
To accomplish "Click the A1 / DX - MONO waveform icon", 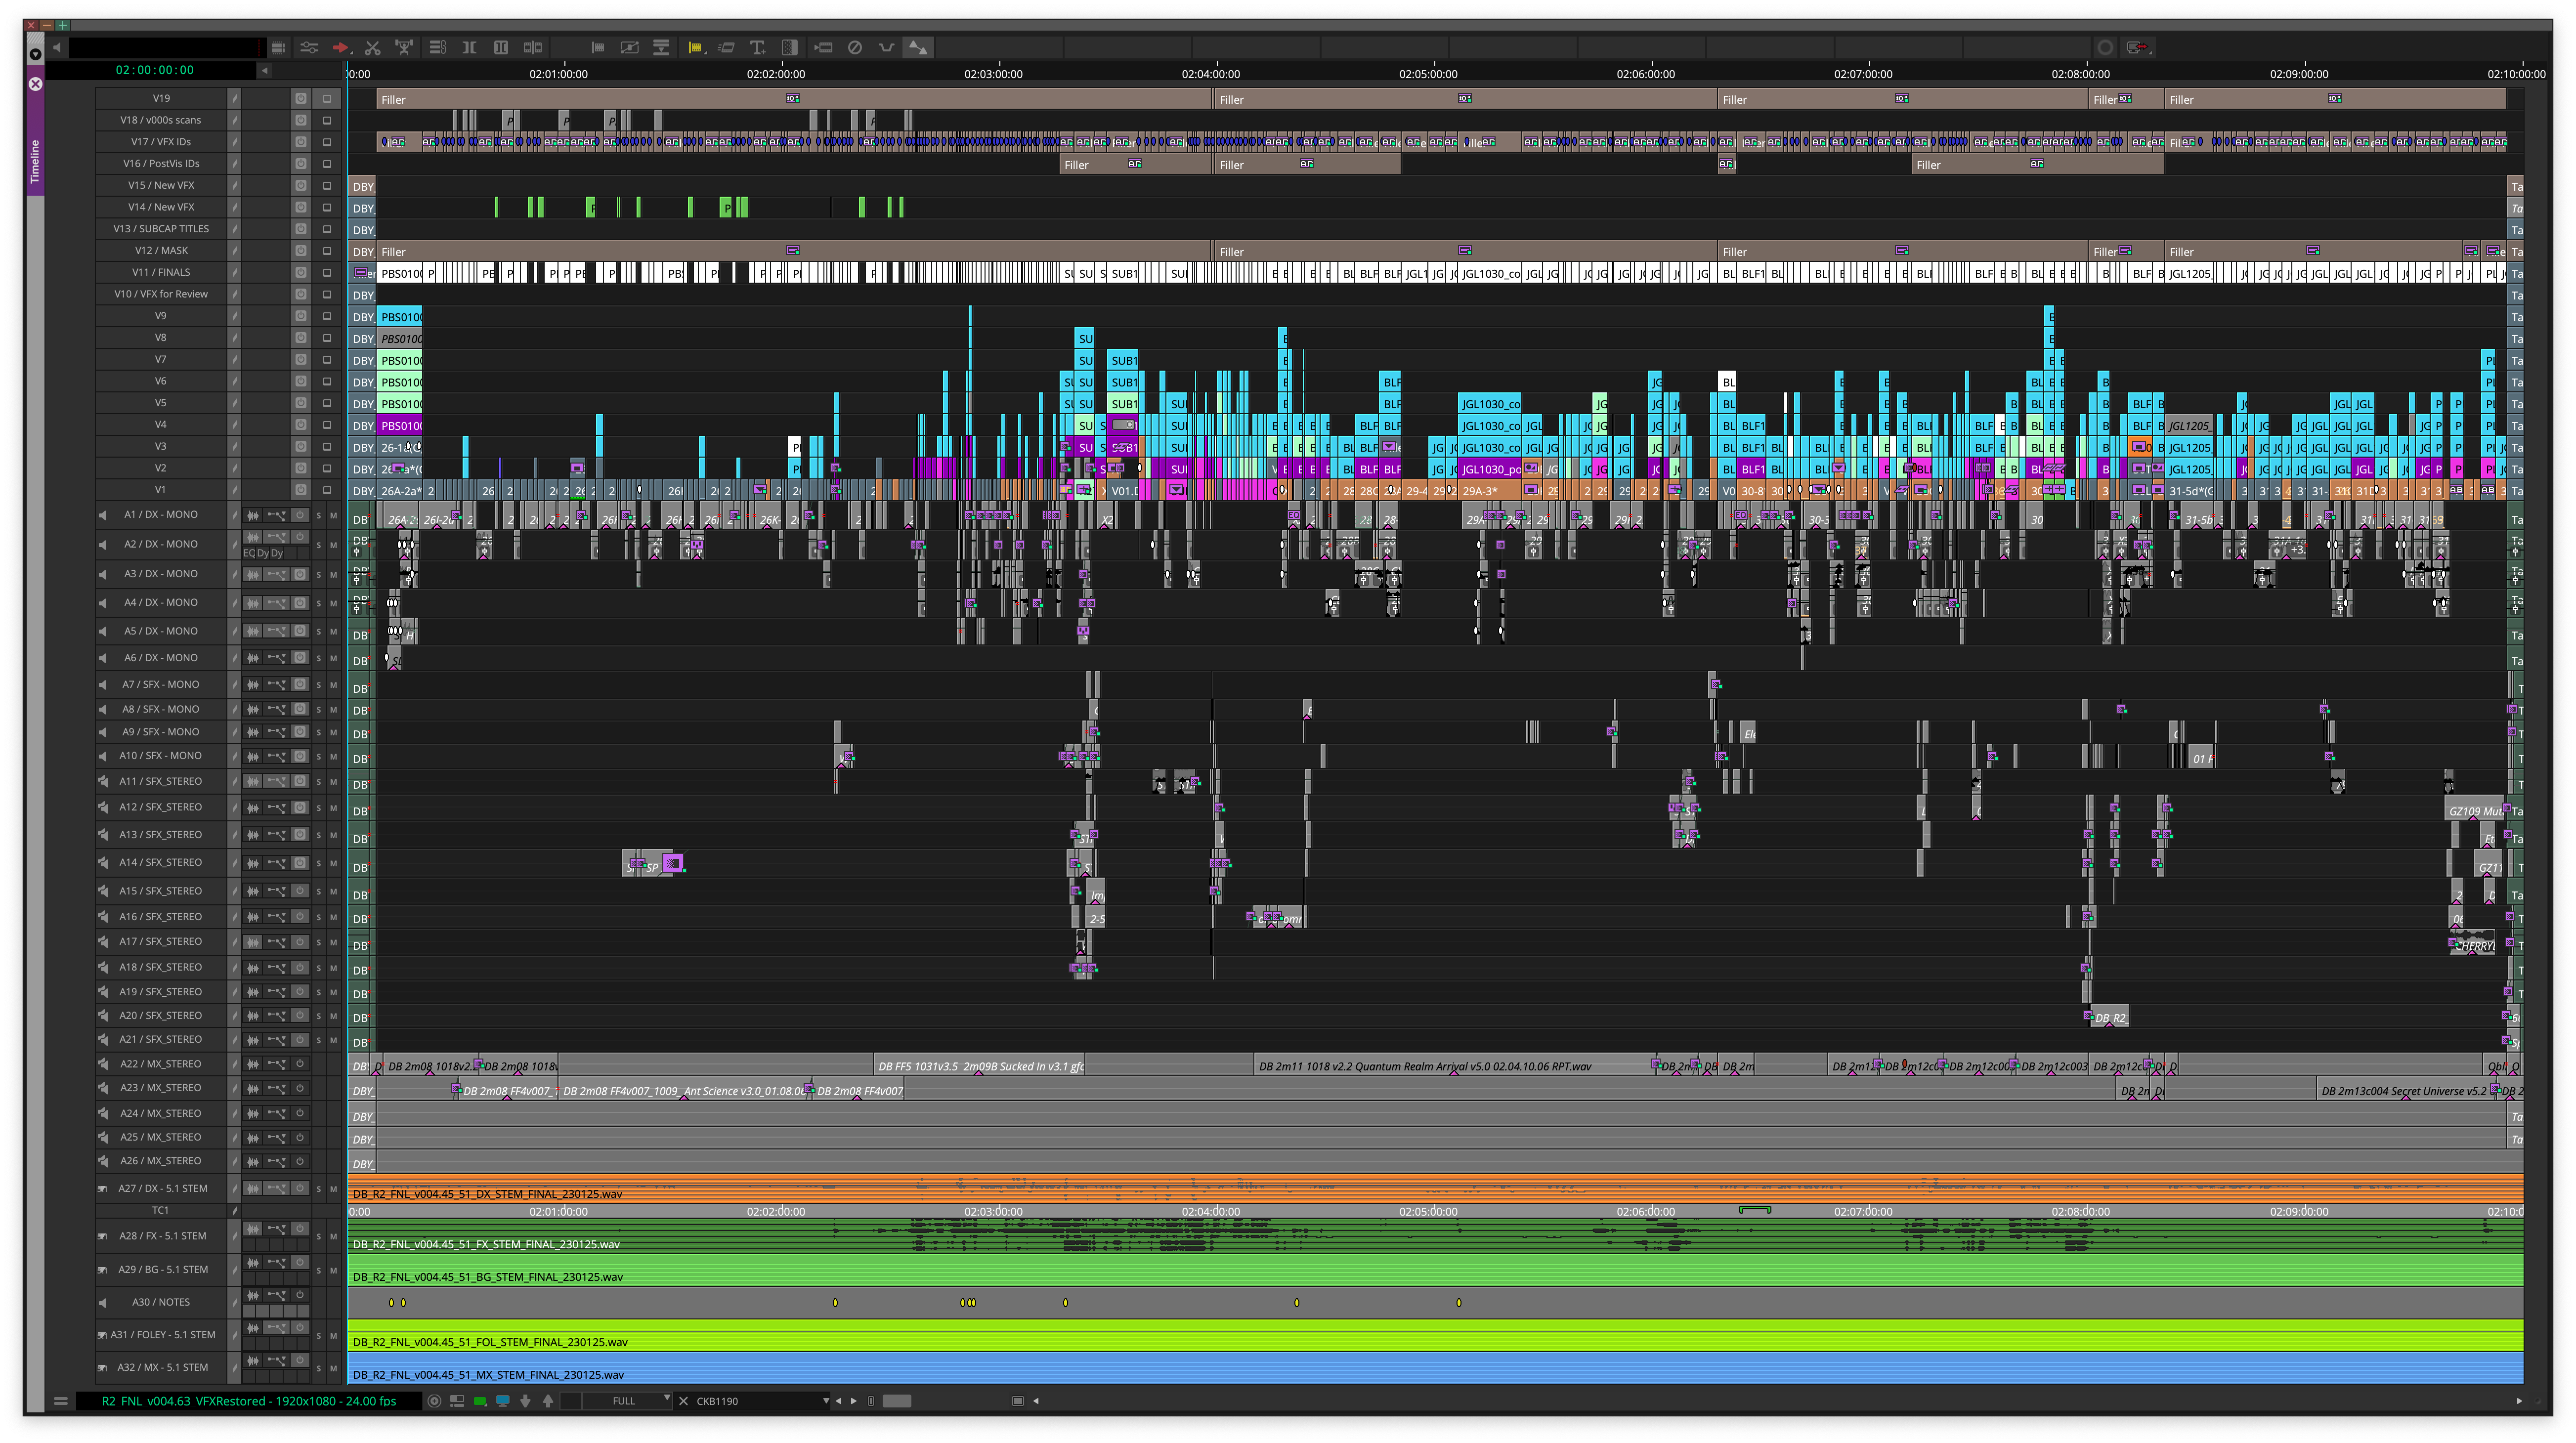I will (x=253, y=516).
